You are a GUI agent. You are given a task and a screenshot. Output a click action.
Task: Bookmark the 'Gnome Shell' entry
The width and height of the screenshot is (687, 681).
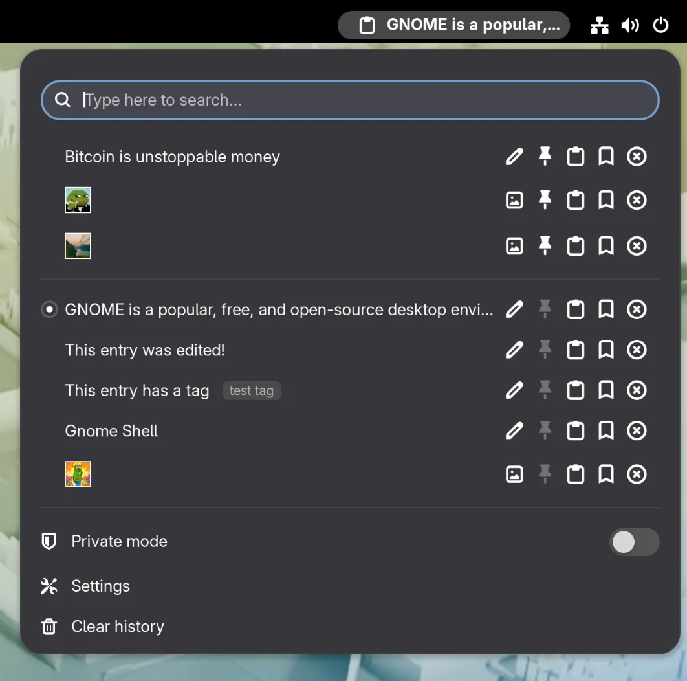[x=606, y=430]
